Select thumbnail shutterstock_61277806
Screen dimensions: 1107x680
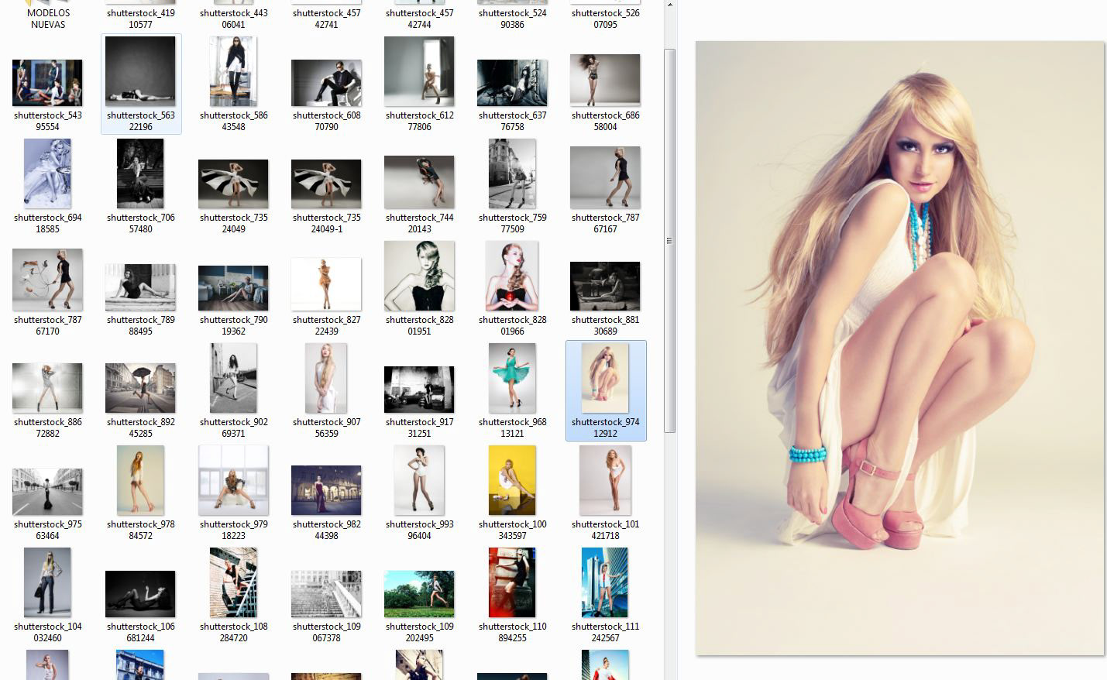[419, 71]
